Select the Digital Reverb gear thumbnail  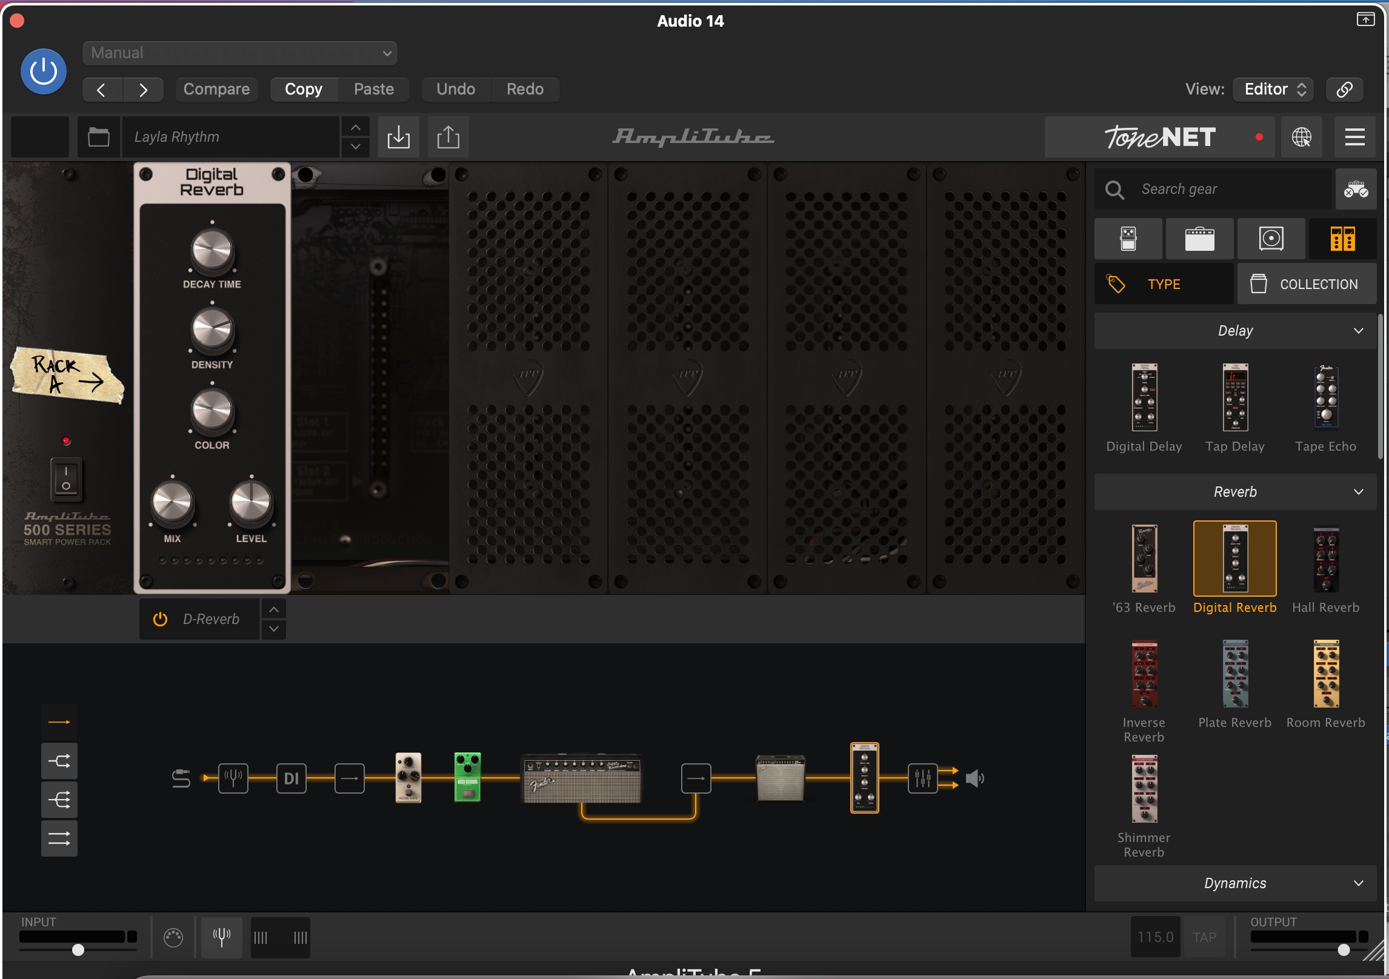click(x=1235, y=559)
